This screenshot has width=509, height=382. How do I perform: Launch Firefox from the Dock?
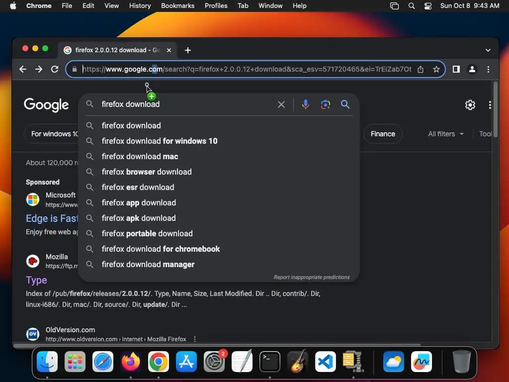pyautogui.click(x=131, y=361)
